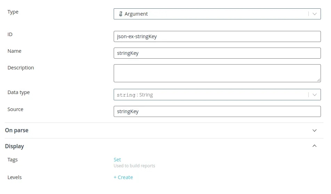Select the Argument type combo box
The image size is (331, 194).
click(x=217, y=14)
